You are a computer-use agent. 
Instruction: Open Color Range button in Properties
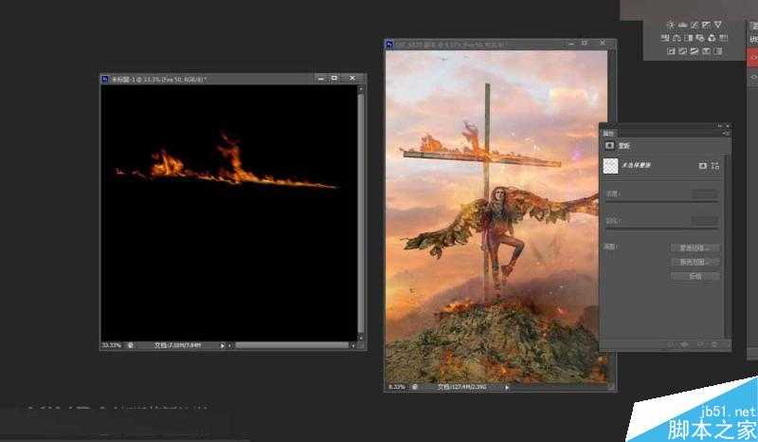tap(695, 262)
